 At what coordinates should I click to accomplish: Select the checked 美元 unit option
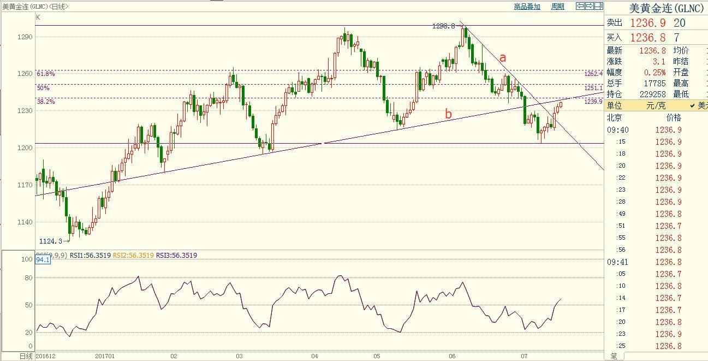pos(699,105)
